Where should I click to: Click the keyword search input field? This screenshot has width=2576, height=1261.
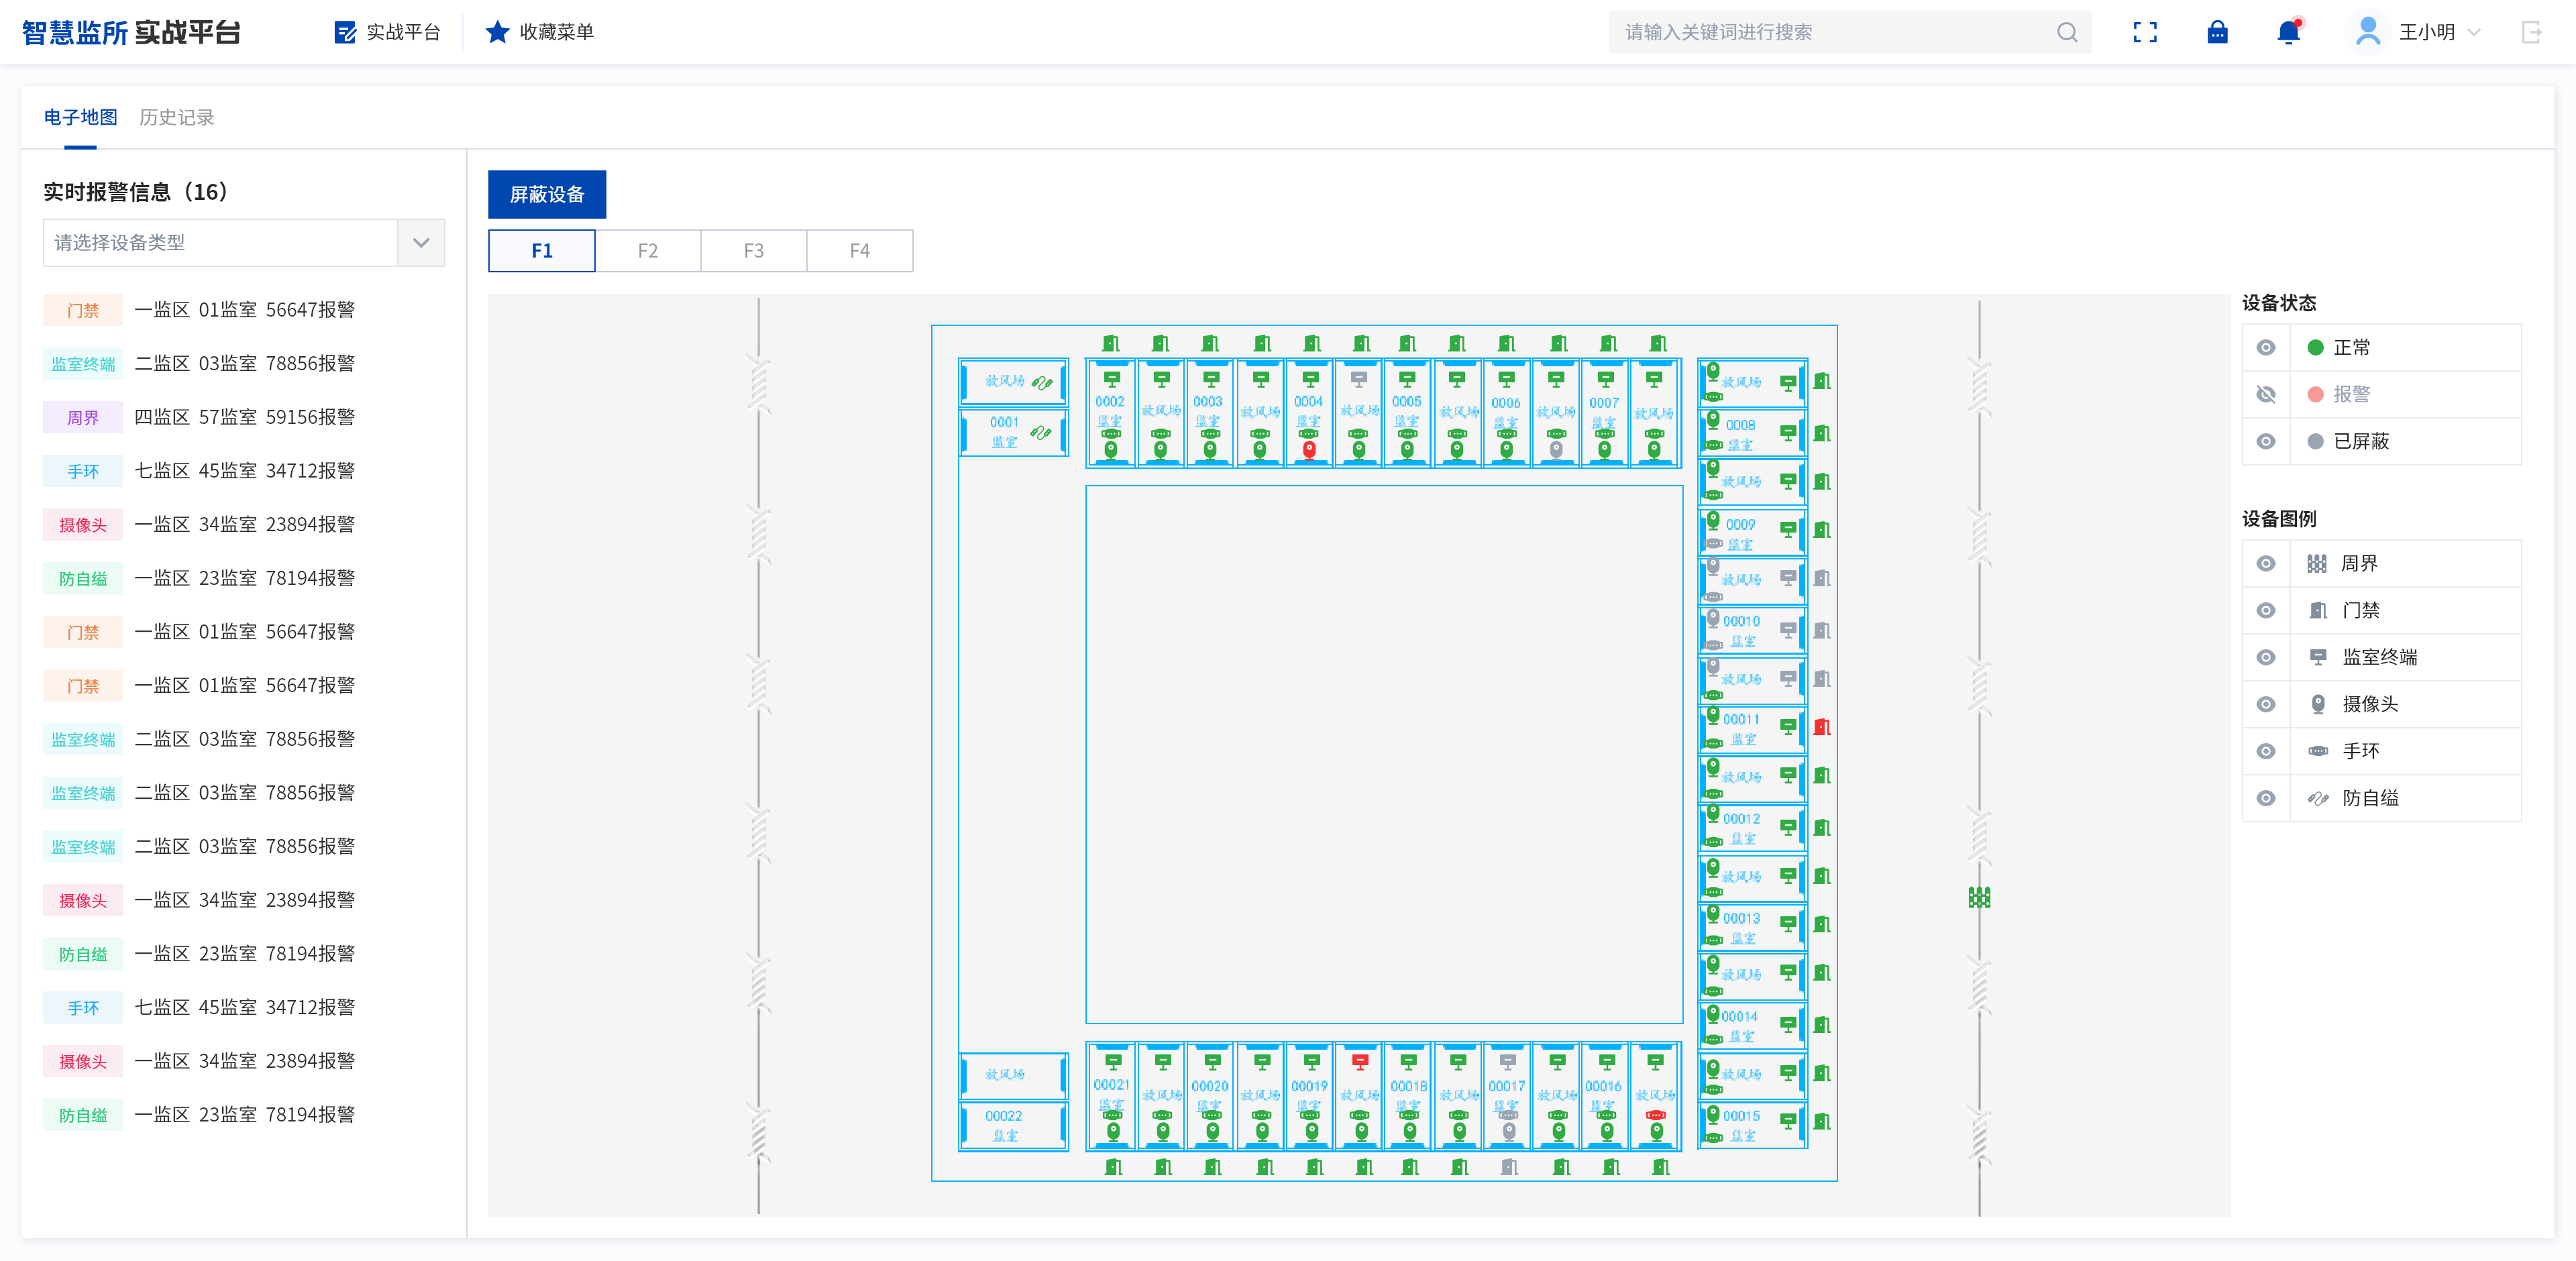click(1830, 32)
